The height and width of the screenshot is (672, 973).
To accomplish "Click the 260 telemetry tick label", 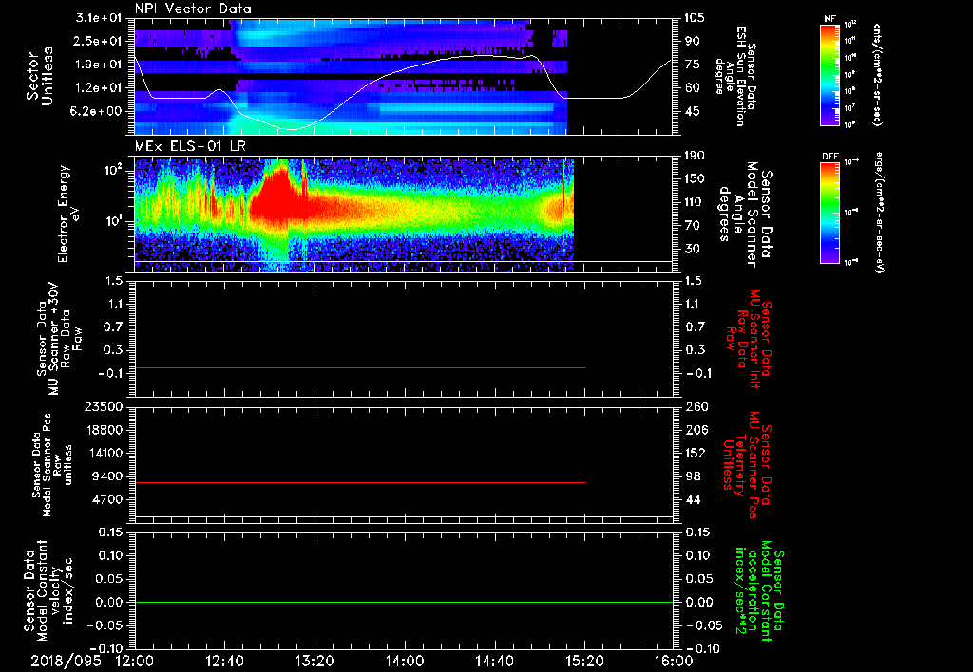I will [695, 406].
